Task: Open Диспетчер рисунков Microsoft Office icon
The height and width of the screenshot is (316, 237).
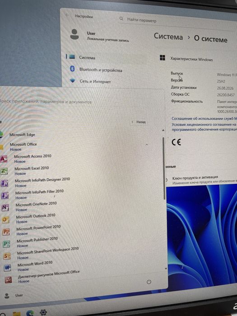Action: pos(8,279)
